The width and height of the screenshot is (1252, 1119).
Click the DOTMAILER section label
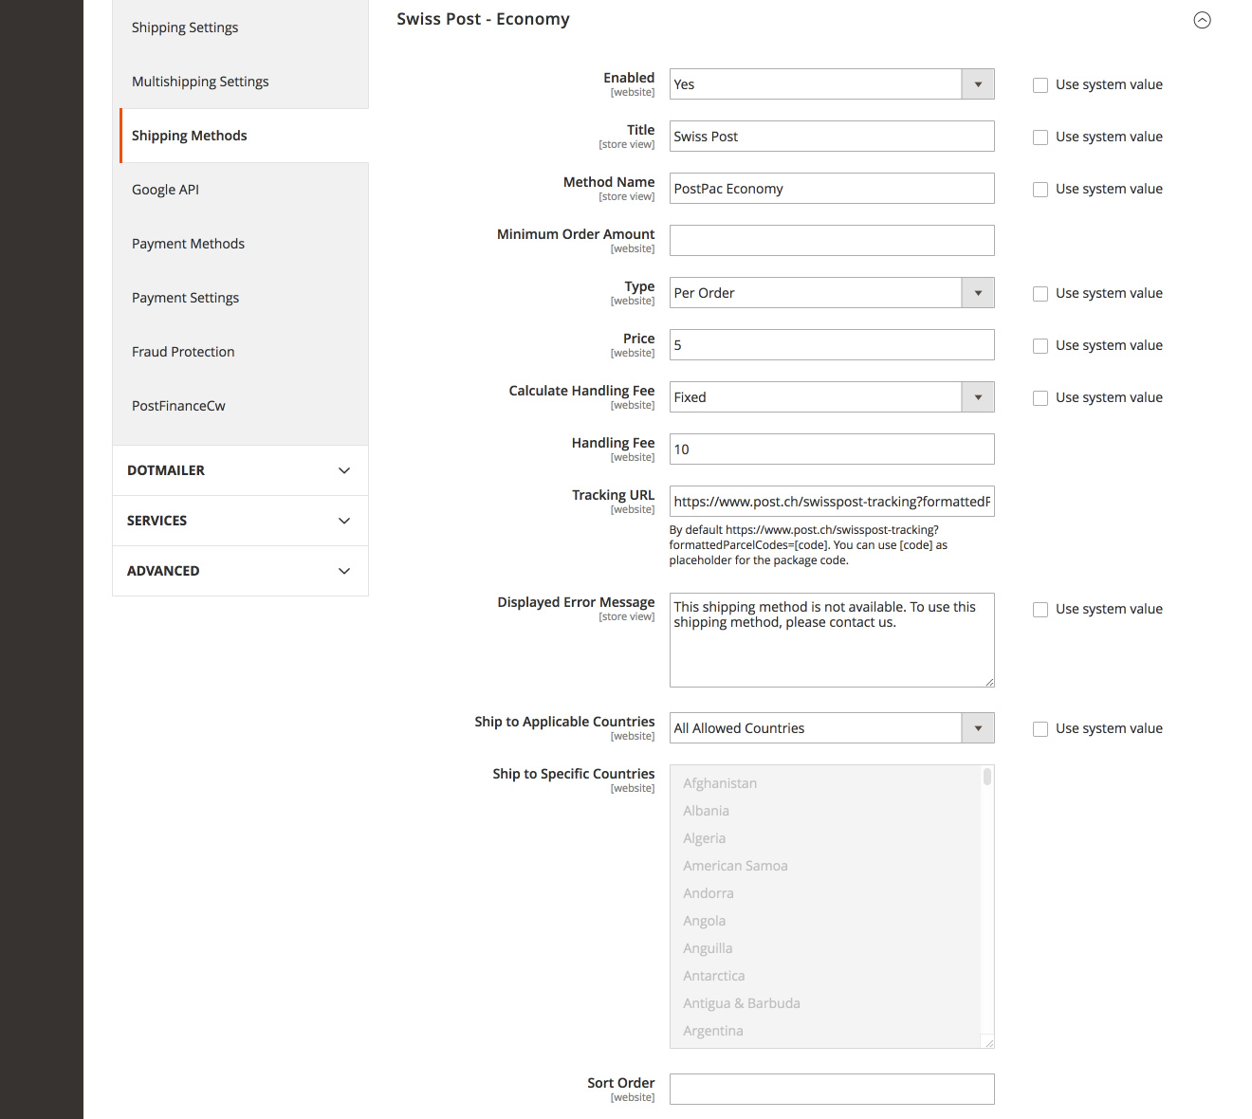coord(166,470)
